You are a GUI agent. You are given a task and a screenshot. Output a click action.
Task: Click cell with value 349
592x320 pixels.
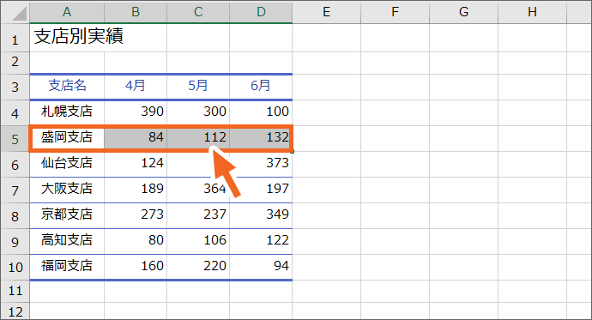coord(261,215)
